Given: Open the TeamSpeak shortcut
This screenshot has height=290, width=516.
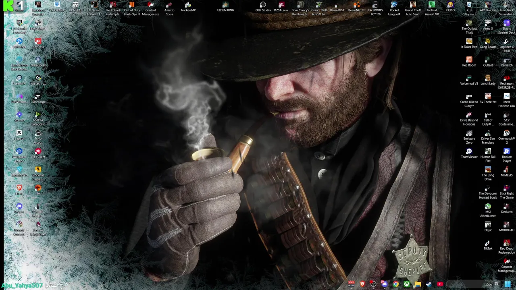Looking at the screenshot, I should coord(38,62).
